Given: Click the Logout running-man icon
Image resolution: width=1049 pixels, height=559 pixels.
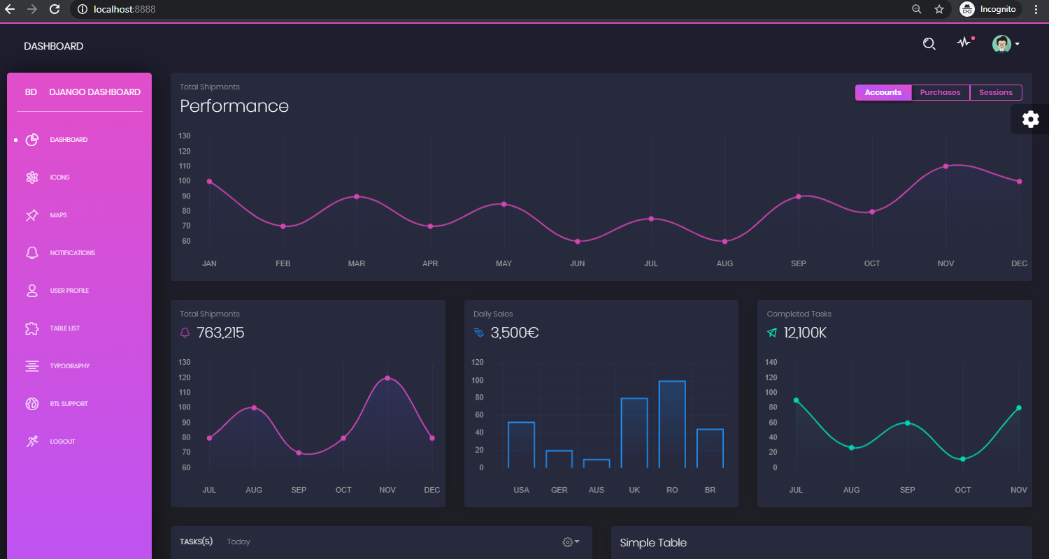Looking at the screenshot, I should coord(32,441).
